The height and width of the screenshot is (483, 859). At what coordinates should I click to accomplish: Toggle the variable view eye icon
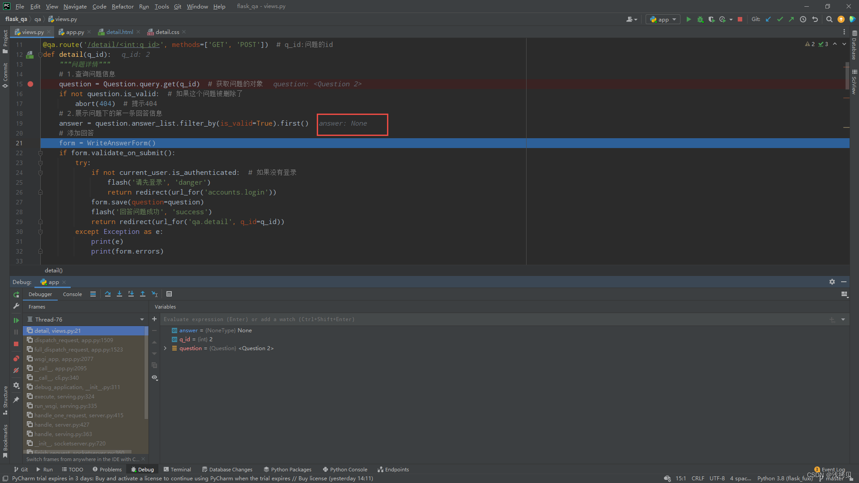tap(155, 377)
